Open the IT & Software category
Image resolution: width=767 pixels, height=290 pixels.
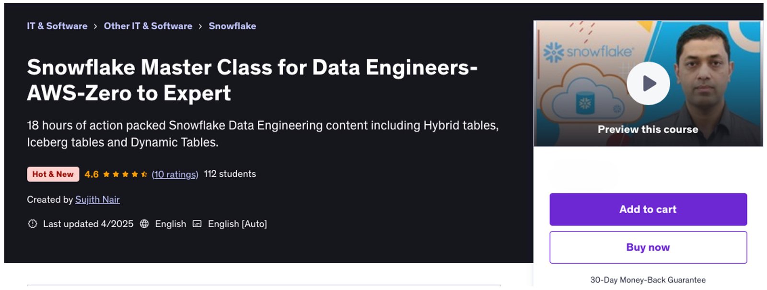point(57,26)
